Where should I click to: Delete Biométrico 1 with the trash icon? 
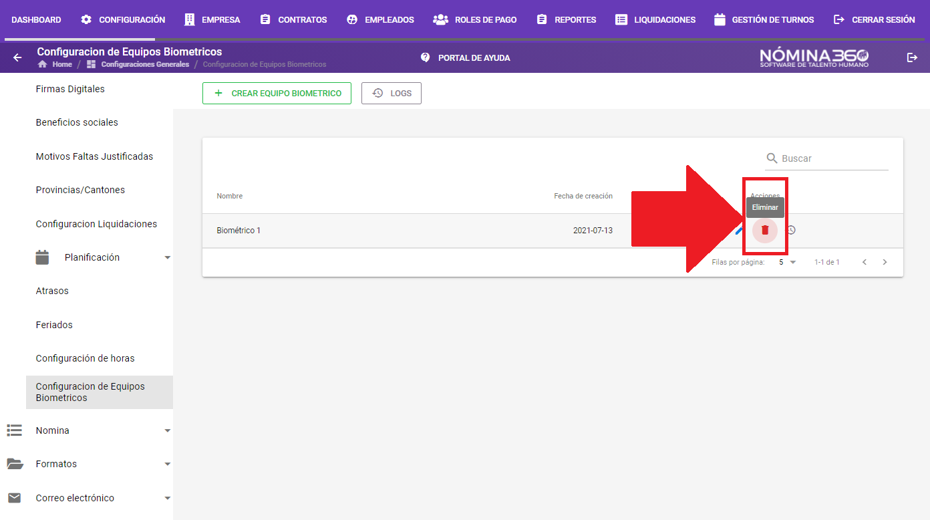765,230
